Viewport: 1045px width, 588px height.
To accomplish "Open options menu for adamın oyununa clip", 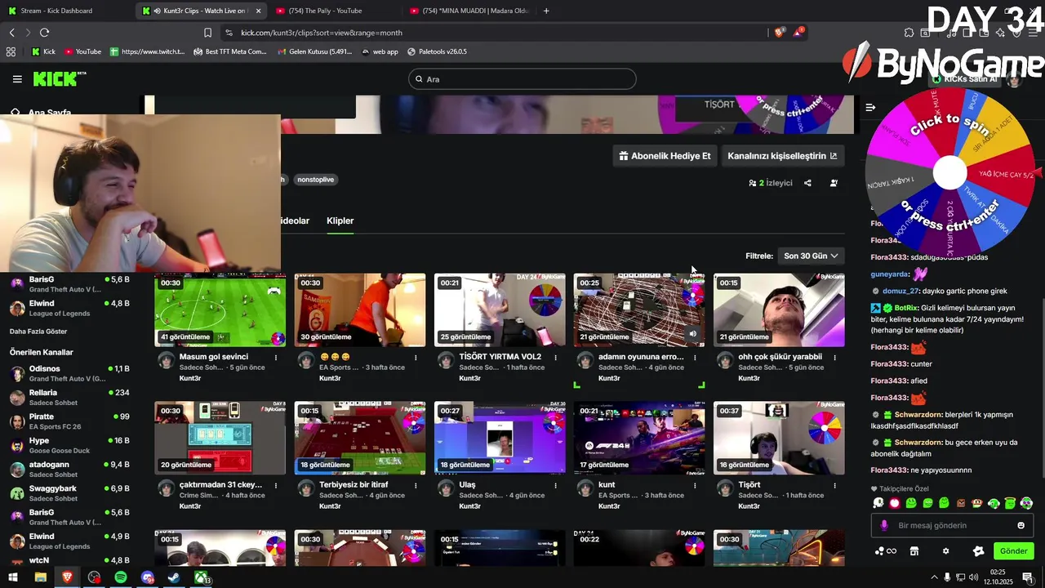I will click(x=695, y=358).
